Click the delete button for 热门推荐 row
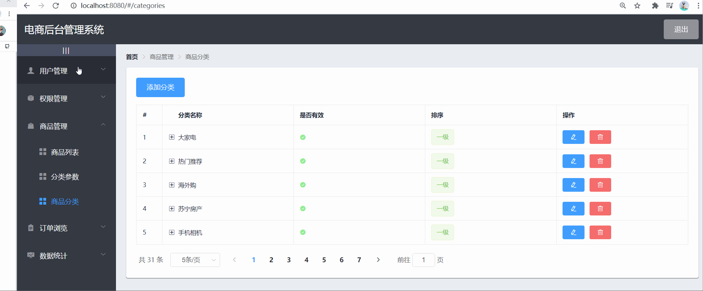703x291 pixels. (x=600, y=161)
